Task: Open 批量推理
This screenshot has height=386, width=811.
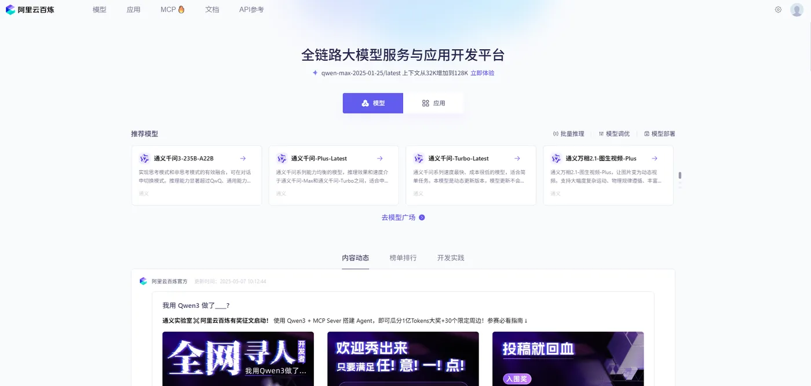Action: coord(568,134)
